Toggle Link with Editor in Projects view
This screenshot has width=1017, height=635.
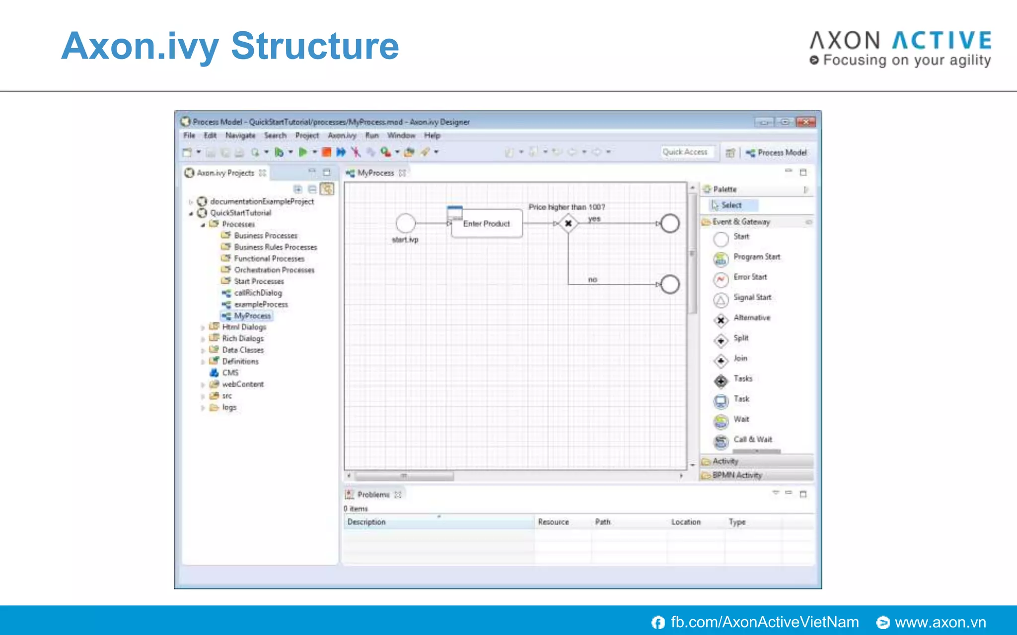coord(327,189)
